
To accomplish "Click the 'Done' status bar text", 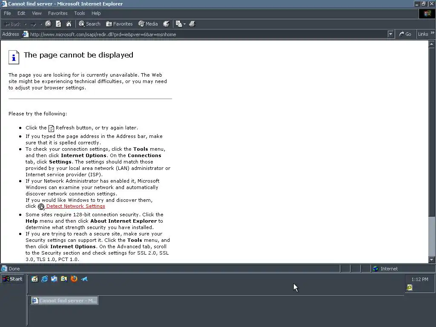I will 14,269.
